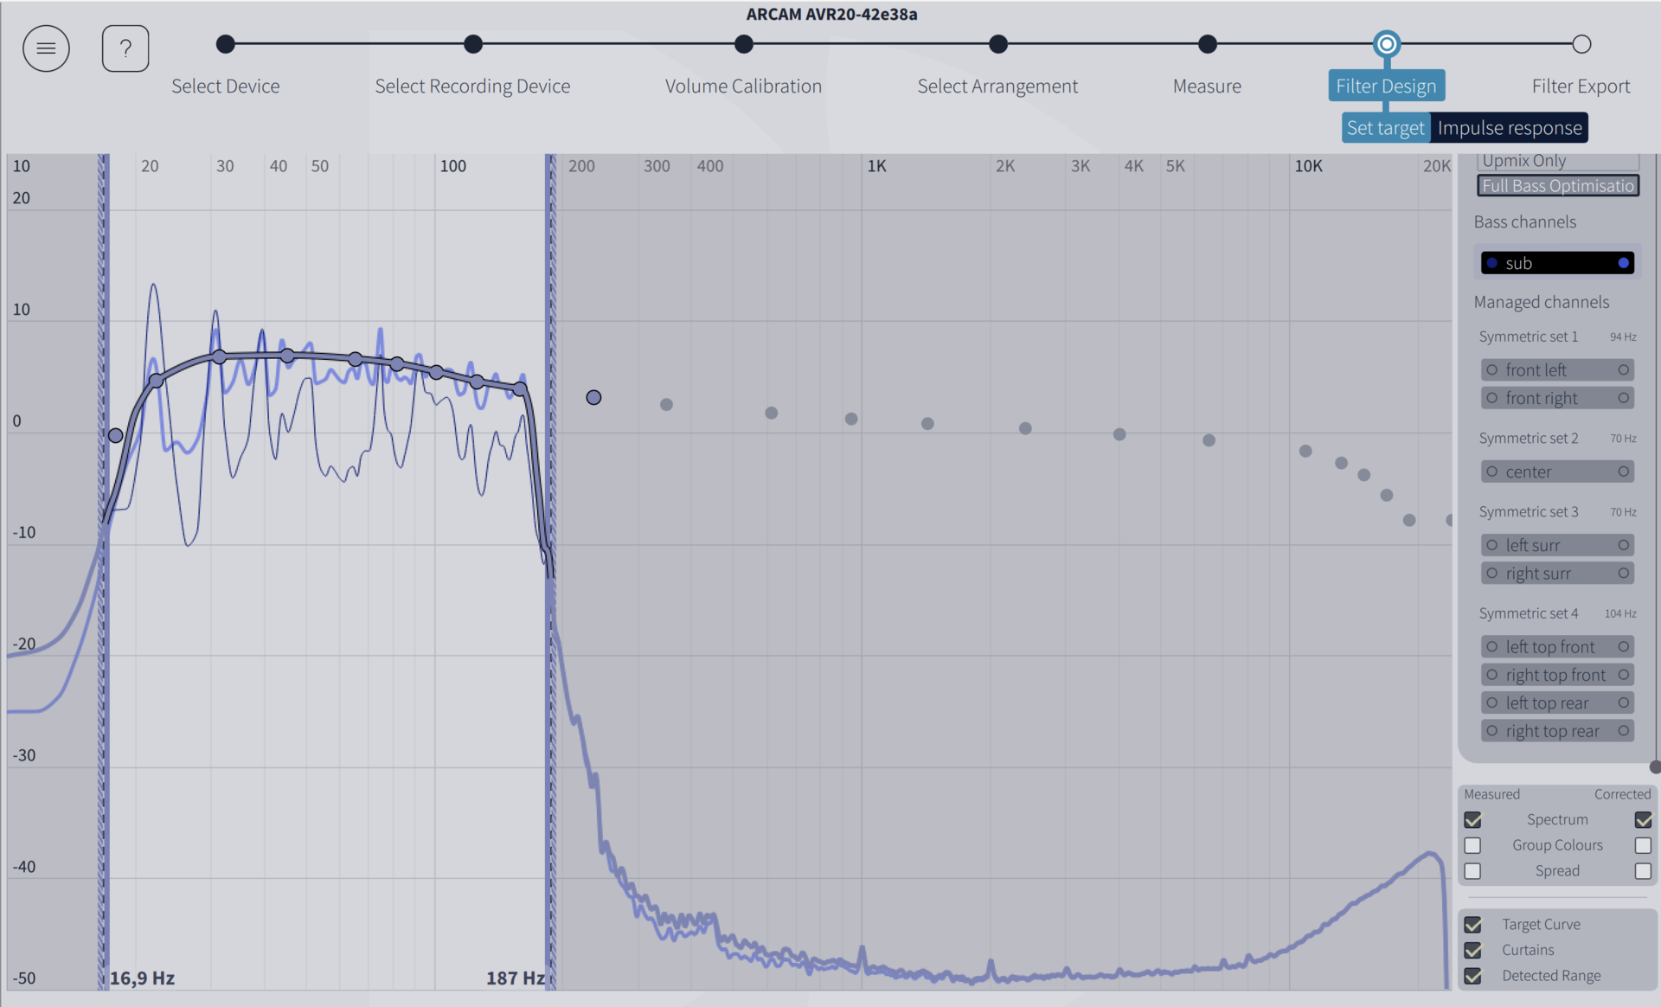
Task: Click the Volume Calibration step dot
Action: [x=743, y=44]
